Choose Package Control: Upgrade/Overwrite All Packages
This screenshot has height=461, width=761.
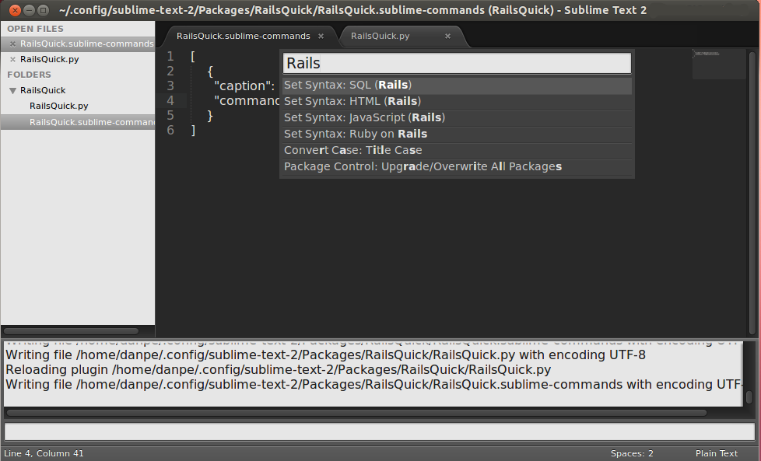(x=457, y=167)
